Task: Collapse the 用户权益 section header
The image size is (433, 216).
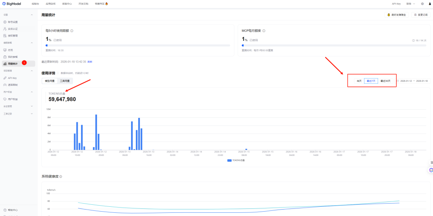Action: [32, 92]
